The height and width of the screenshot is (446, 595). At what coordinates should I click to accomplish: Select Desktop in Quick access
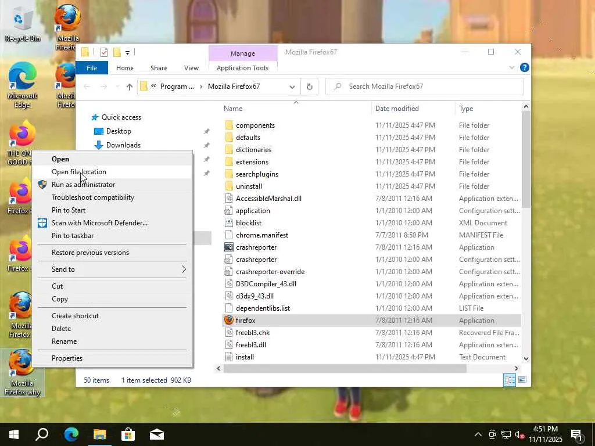point(119,131)
